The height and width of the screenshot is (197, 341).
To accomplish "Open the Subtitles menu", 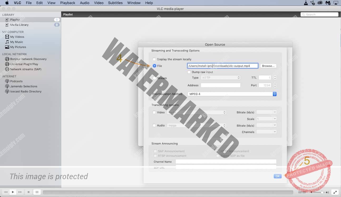I will pyautogui.click(x=115, y=3).
